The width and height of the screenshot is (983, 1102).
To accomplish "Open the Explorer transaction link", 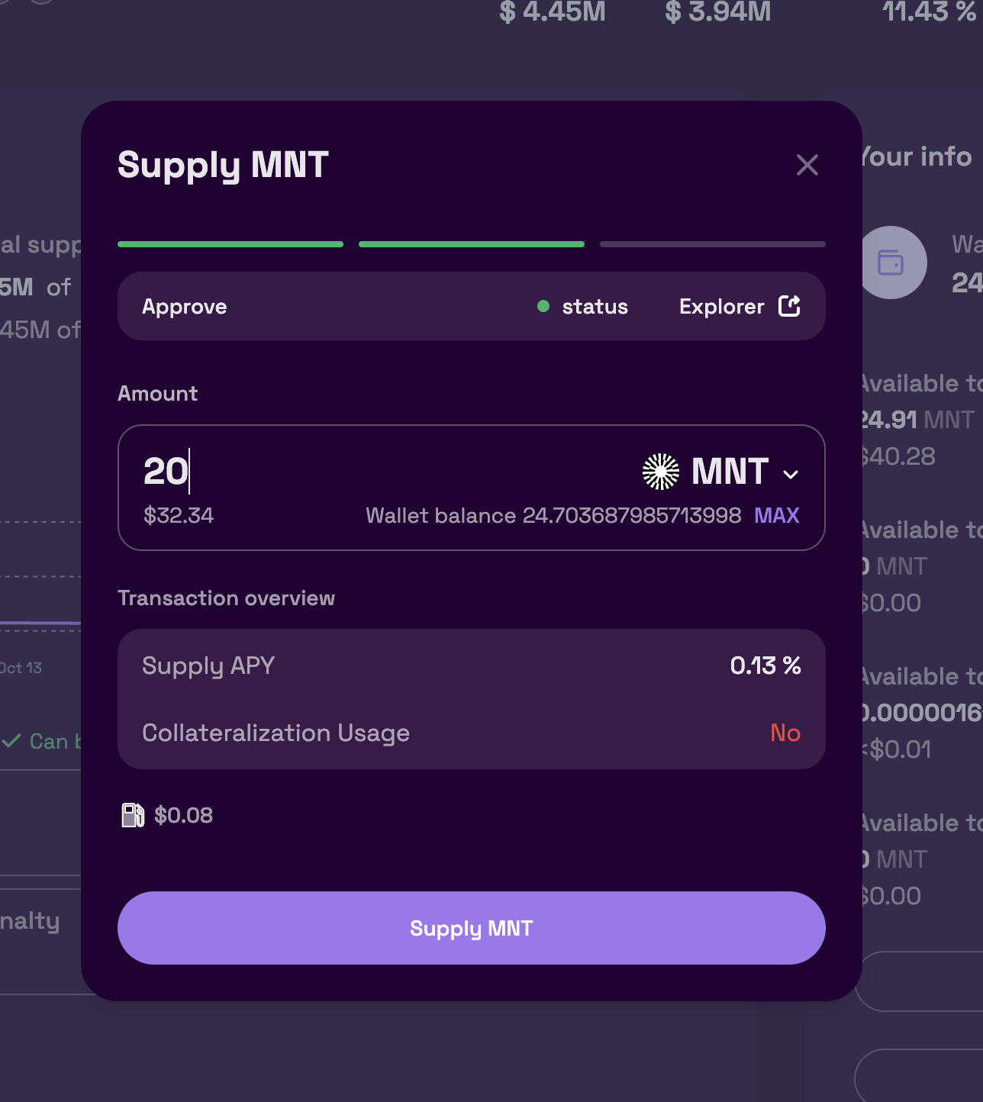I will [x=721, y=307].
